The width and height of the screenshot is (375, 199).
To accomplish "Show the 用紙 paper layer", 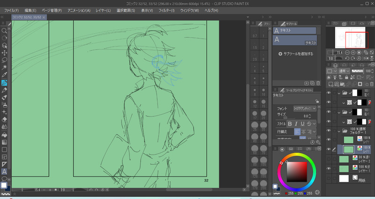I will 329,178.
